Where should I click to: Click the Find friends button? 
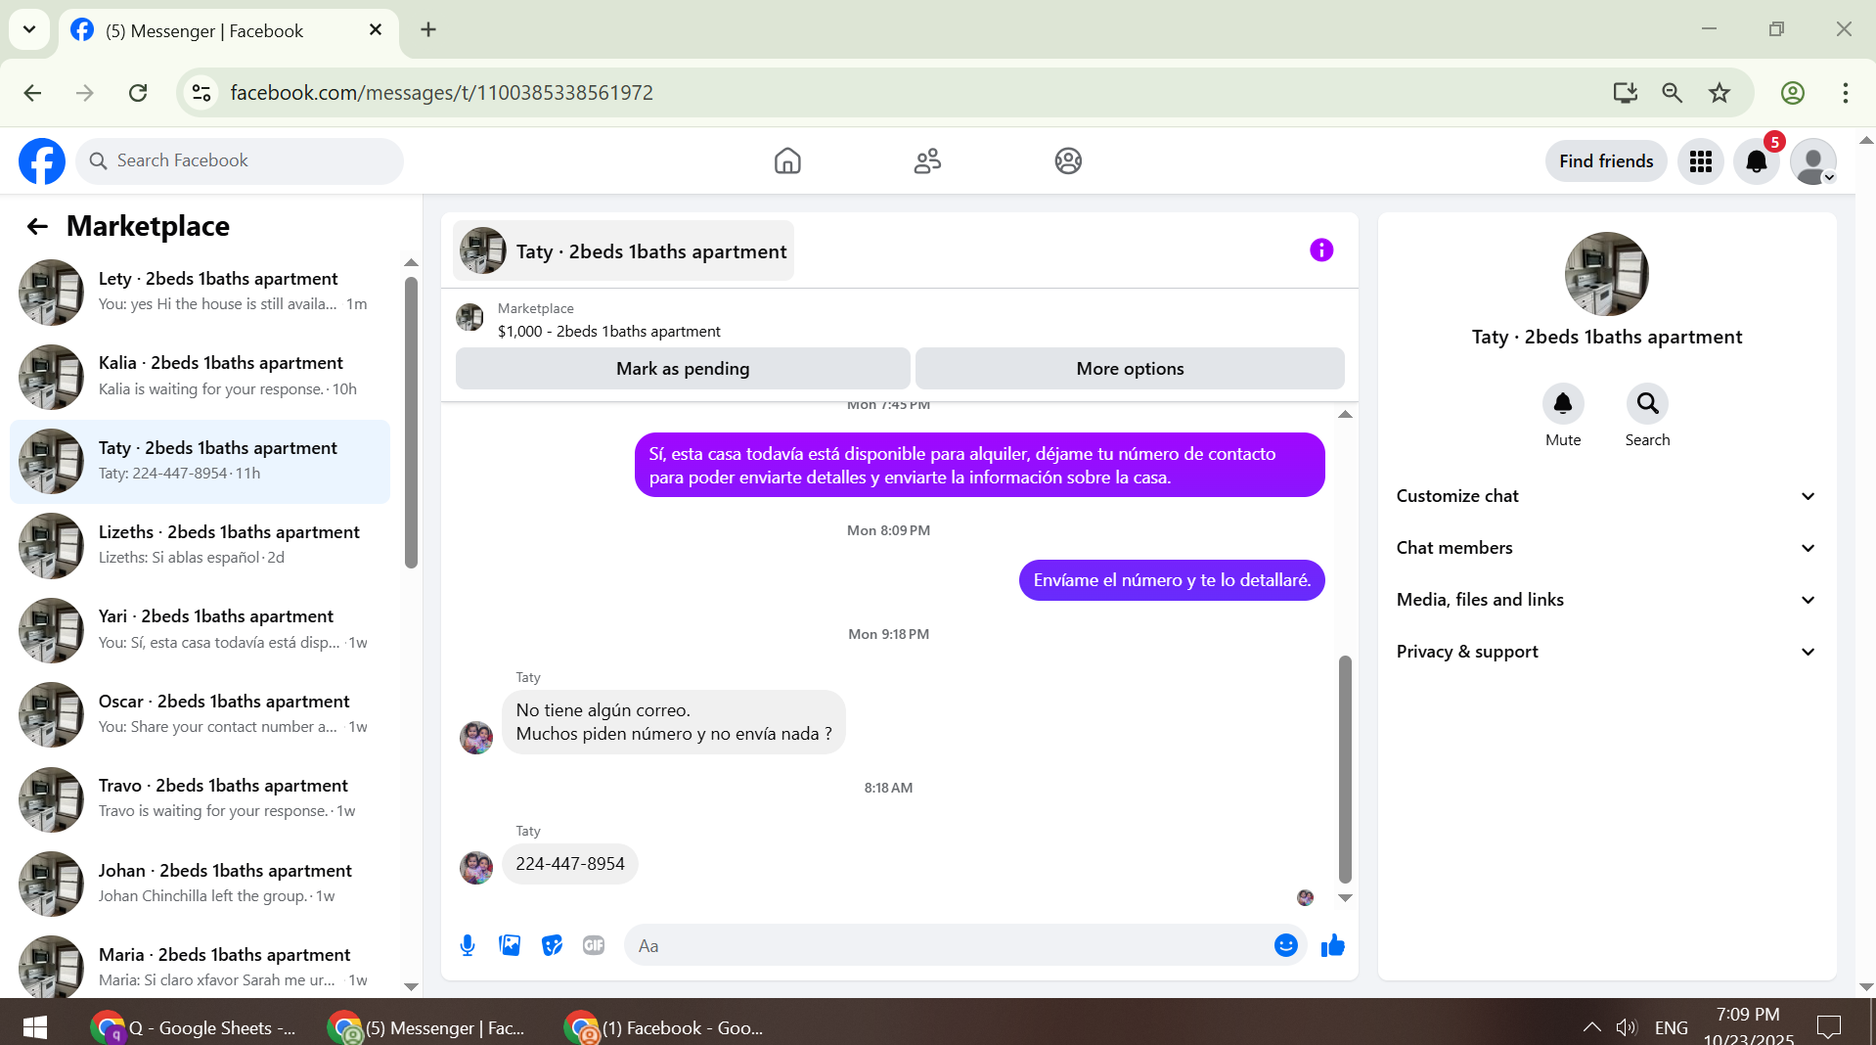[x=1606, y=161]
